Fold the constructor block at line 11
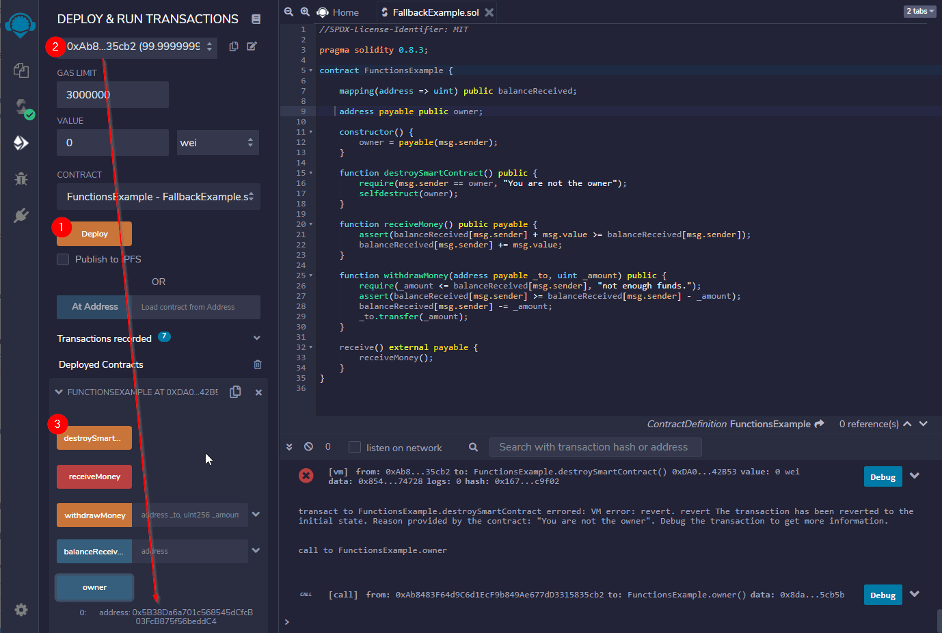The height and width of the screenshot is (633, 942). 311,132
